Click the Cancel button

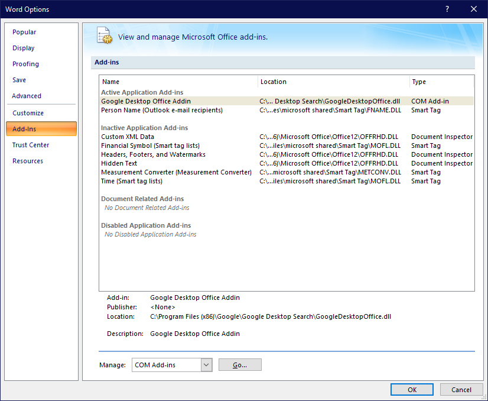(x=461, y=390)
